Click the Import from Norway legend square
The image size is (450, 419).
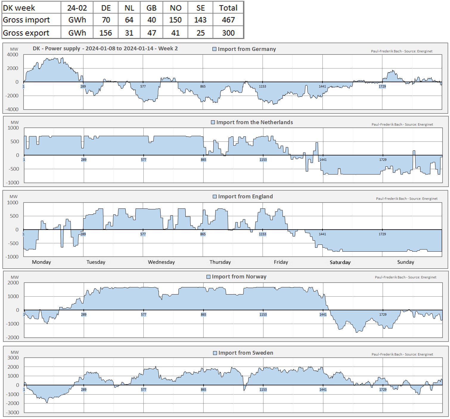click(208, 277)
